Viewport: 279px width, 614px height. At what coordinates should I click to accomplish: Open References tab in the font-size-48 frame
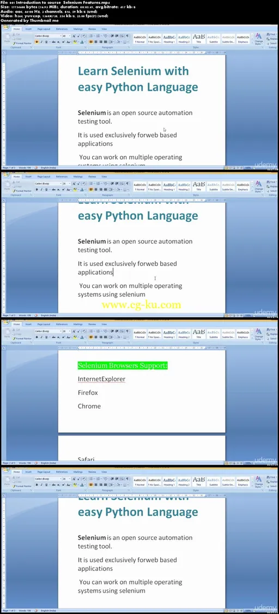point(62,29)
